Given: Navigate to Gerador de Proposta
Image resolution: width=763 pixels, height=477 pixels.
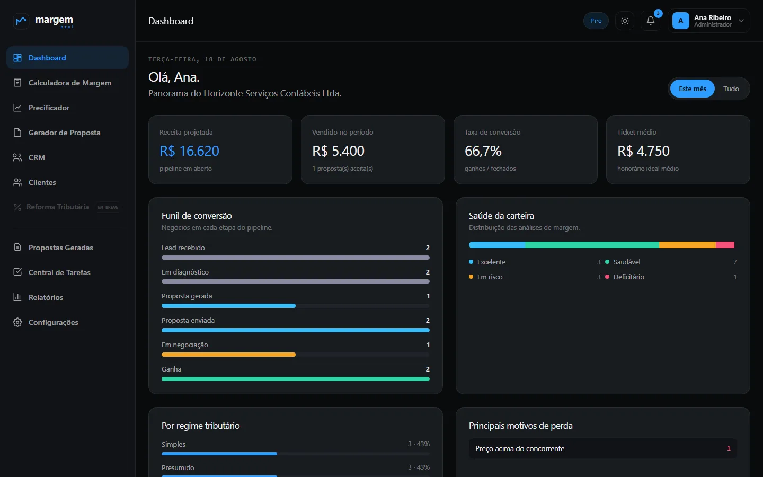Looking at the screenshot, I should pos(67,132).
